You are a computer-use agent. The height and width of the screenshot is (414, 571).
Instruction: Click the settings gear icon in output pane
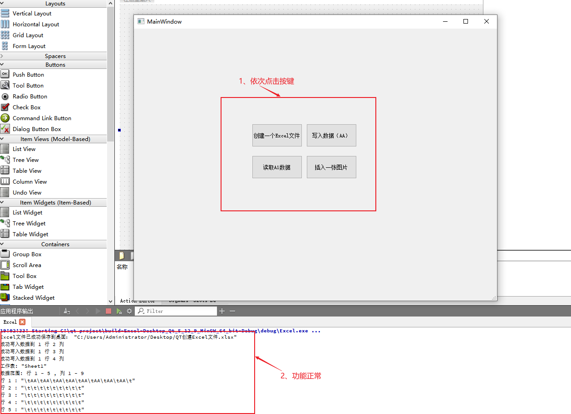(128, 312)
